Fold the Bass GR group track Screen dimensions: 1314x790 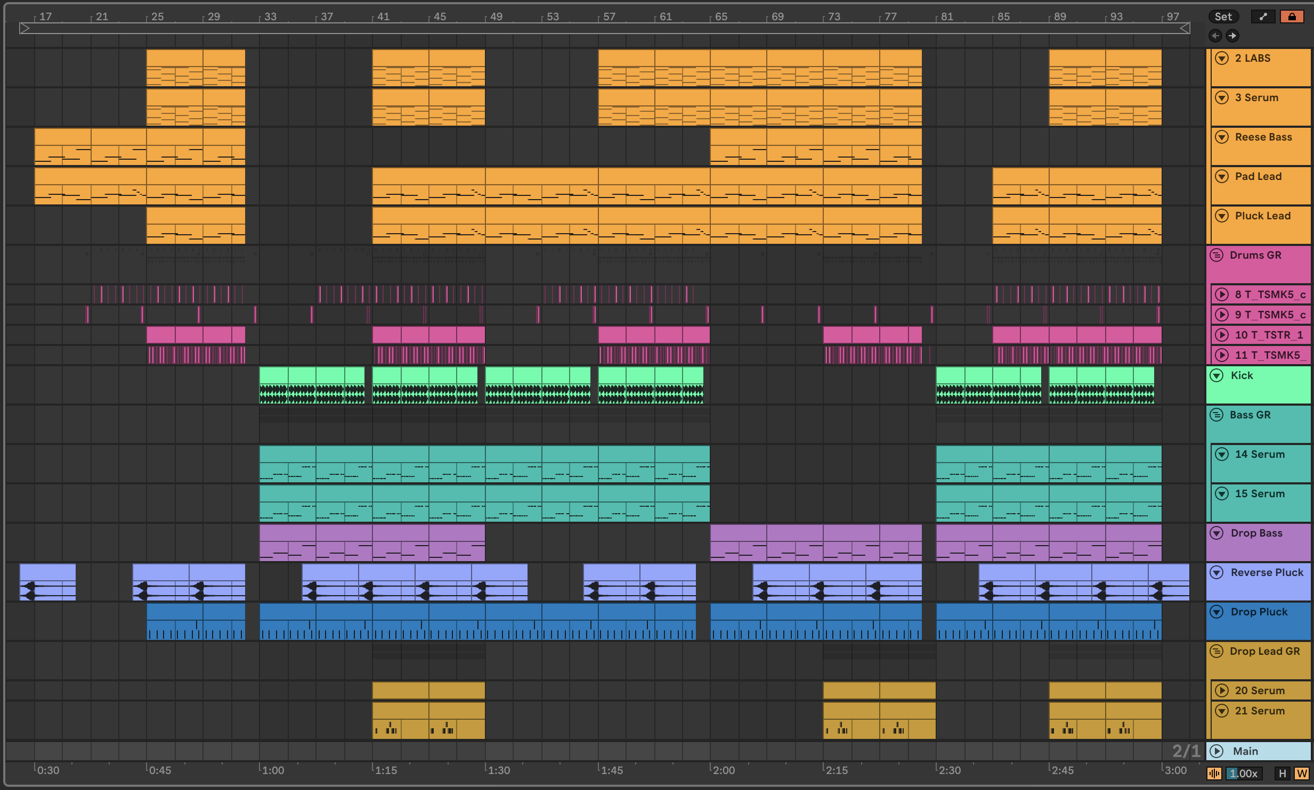[1216, 415]
